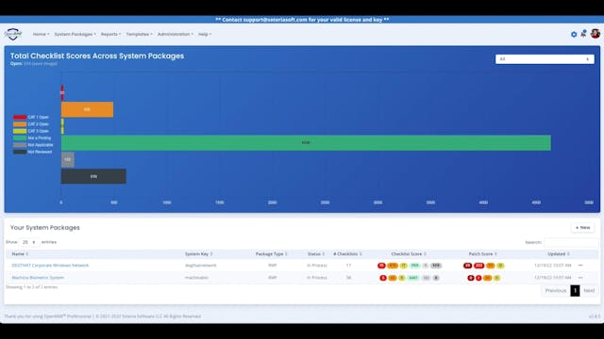
Task: Click green checklist score badge in Machine Biometric row
Action: click(413, 278)
